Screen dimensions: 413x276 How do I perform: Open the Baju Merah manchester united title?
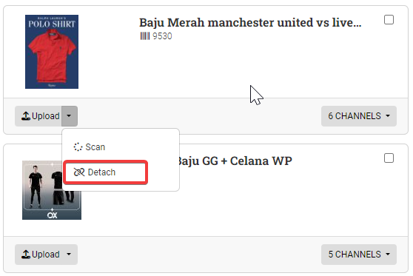pos(250,23)
